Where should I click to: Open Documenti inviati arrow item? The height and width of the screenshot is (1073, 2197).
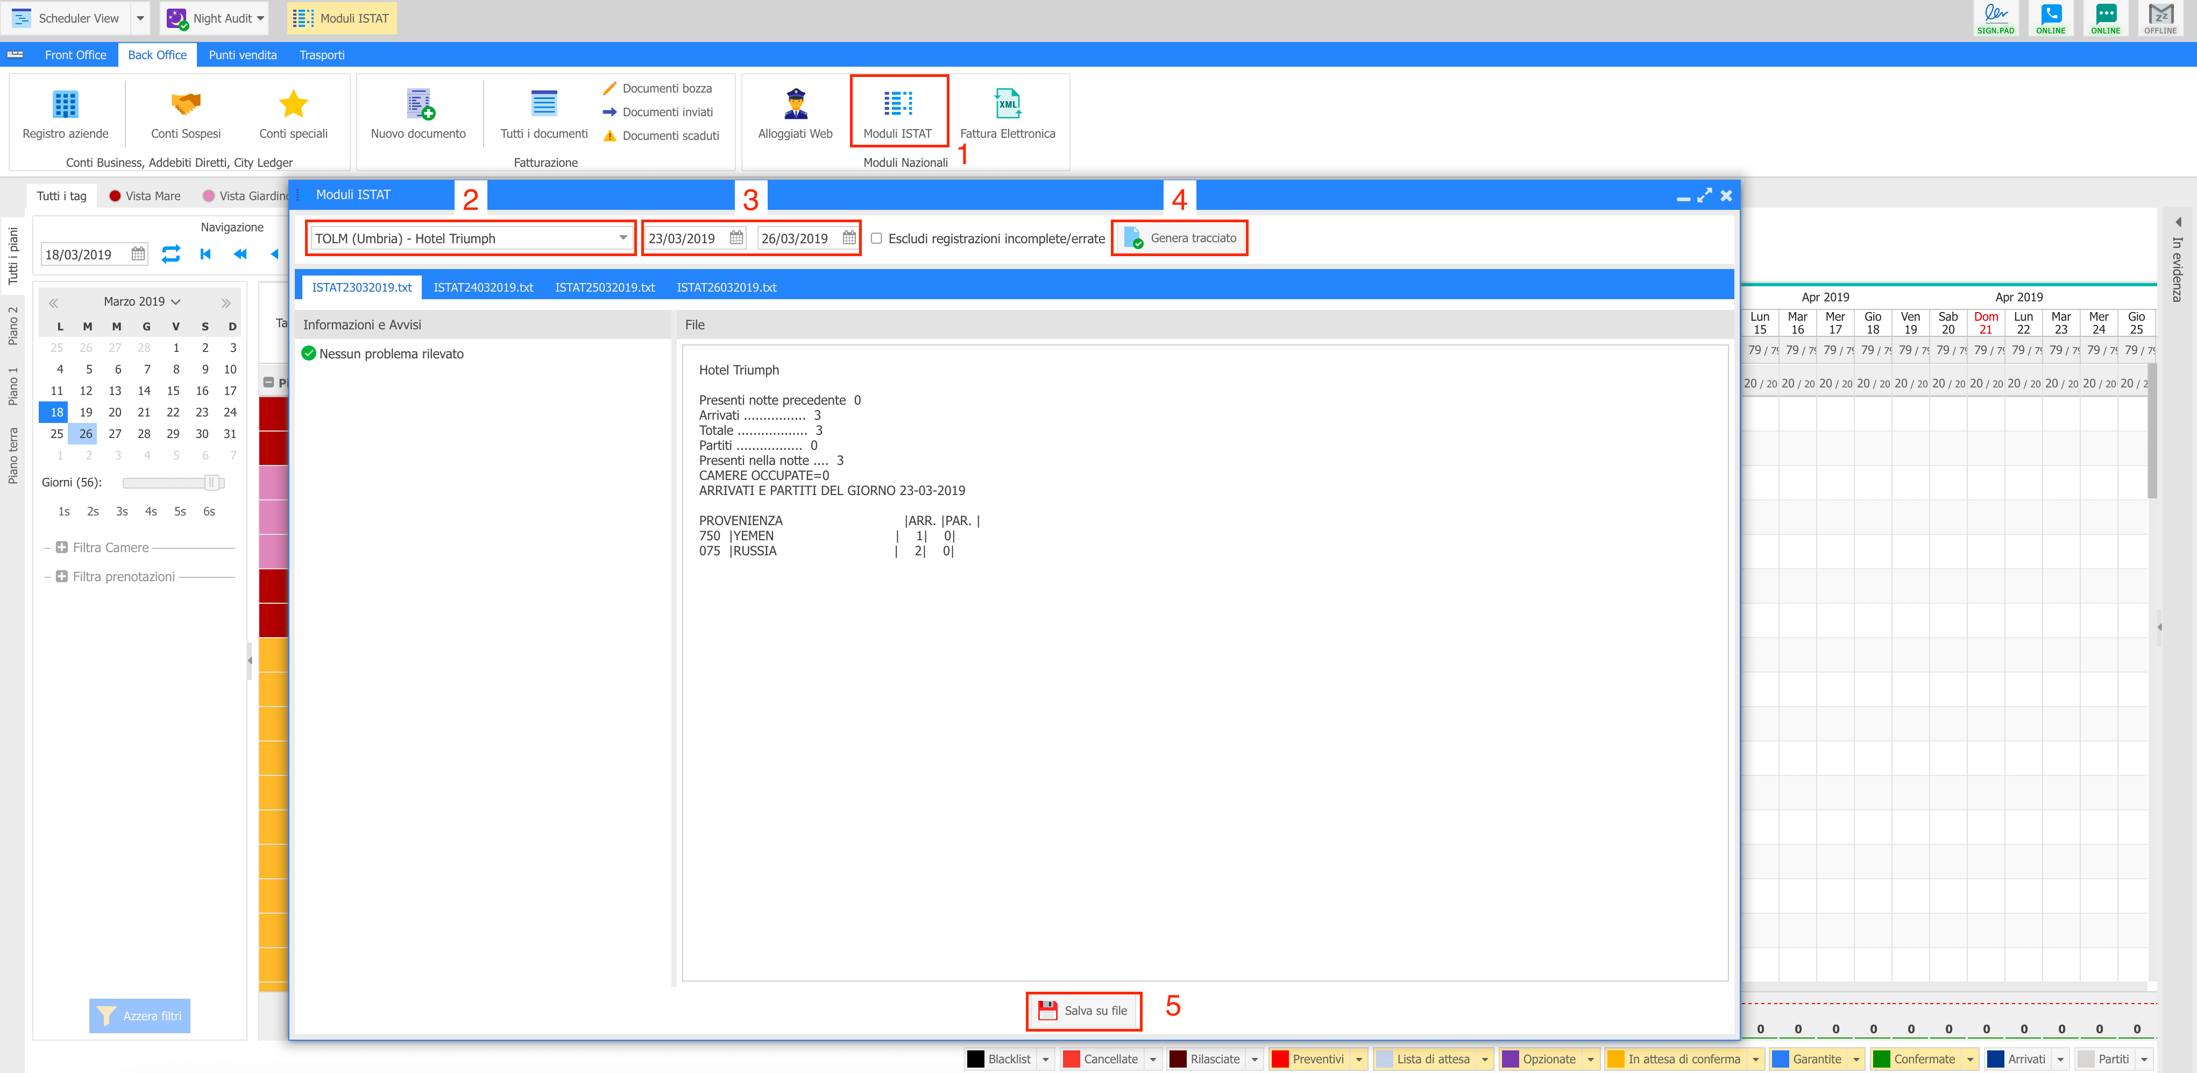point(657,112)
